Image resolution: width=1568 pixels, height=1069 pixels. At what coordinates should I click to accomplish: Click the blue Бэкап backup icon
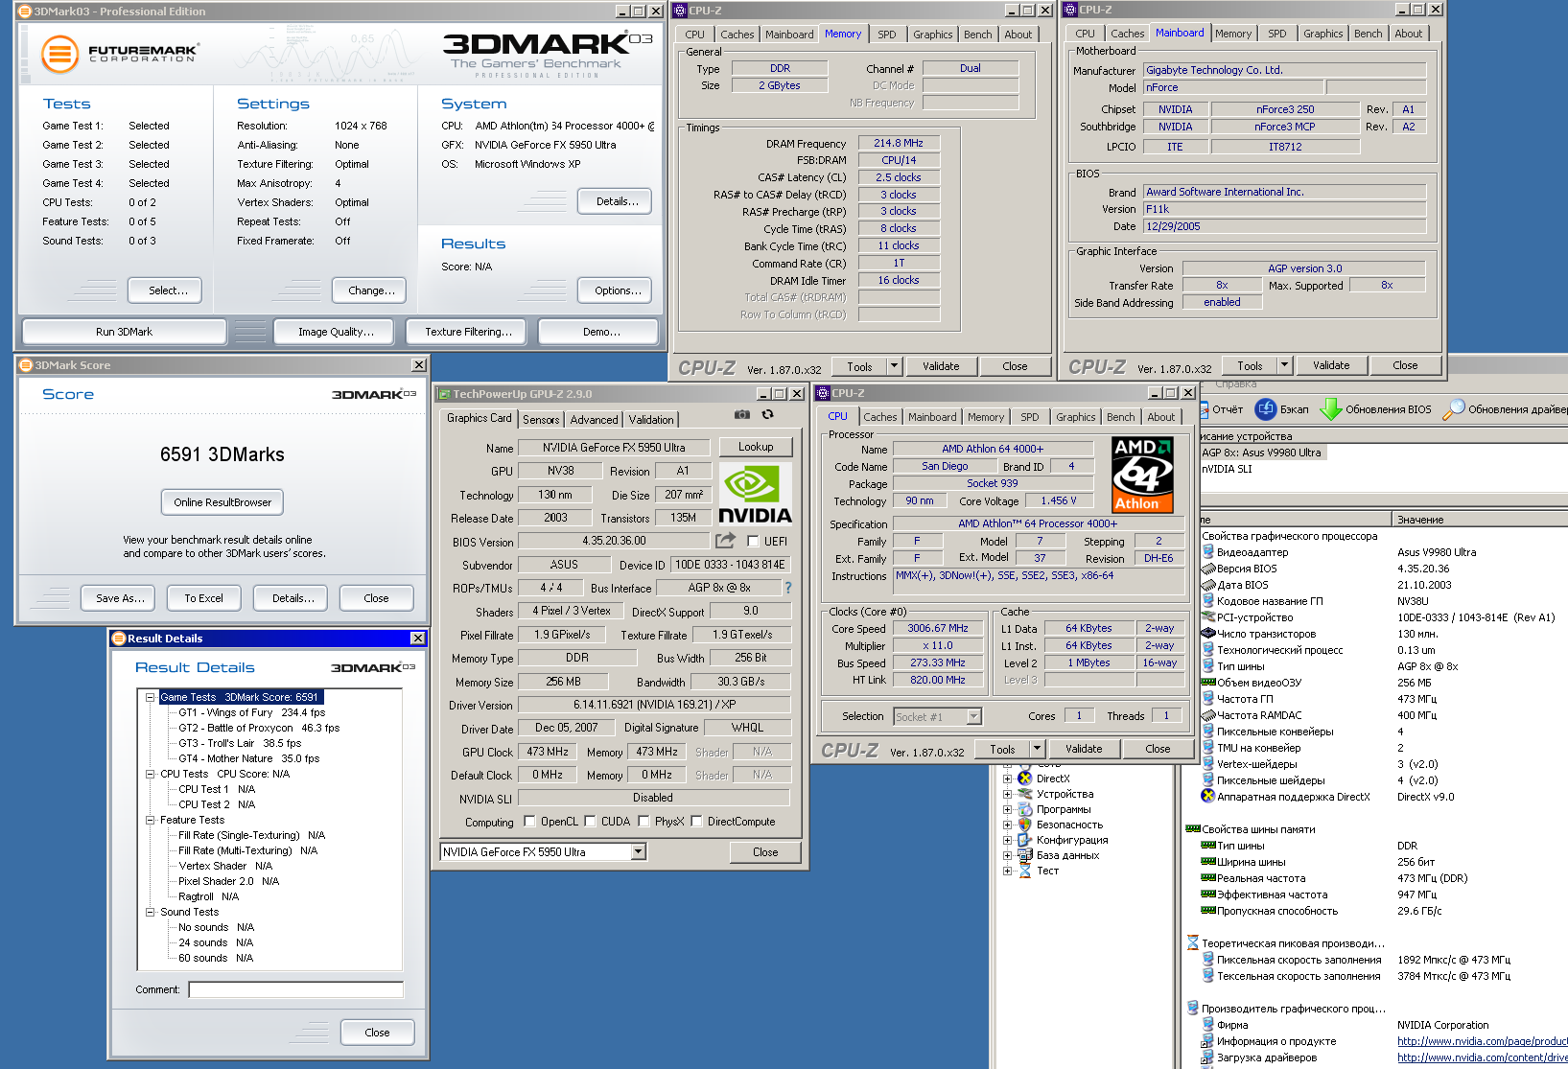coord(1266,409)
